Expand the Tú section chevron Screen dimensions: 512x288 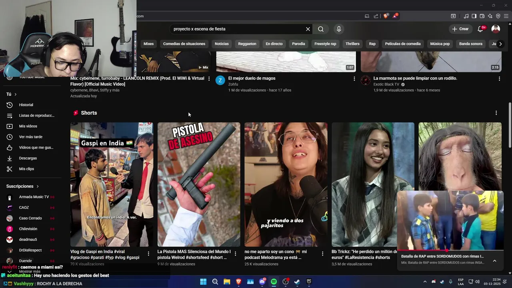pyautogui.click(x=15, y=94)
